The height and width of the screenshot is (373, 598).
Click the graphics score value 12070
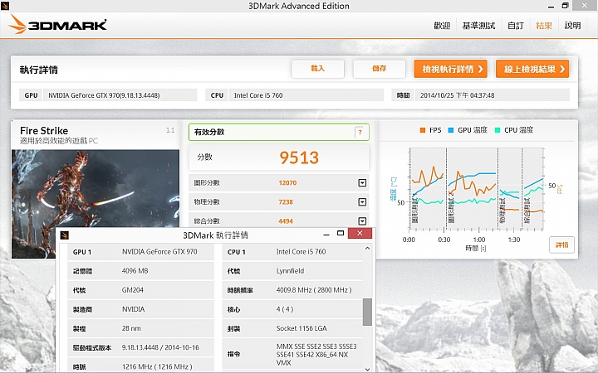287,182
